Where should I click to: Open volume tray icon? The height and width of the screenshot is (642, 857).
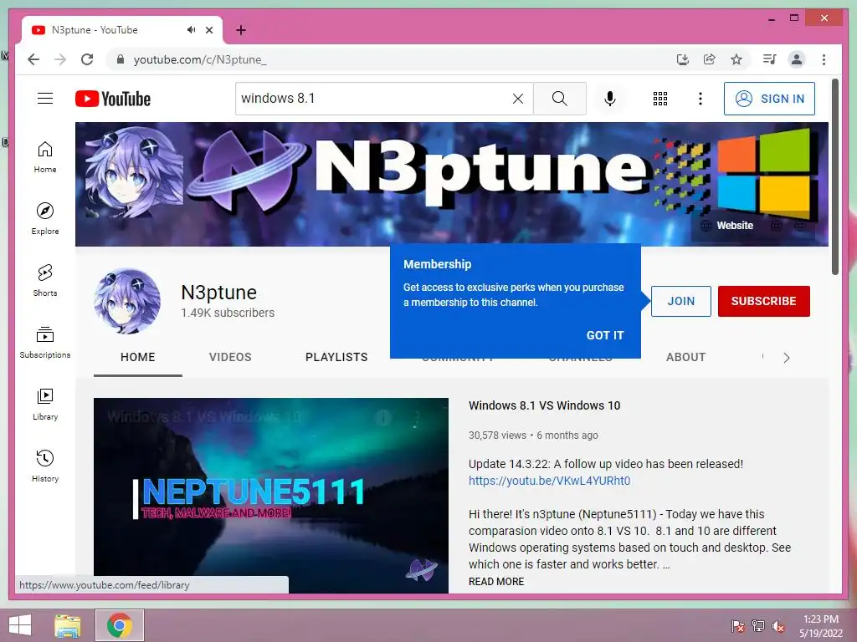[x=777, y=626]
